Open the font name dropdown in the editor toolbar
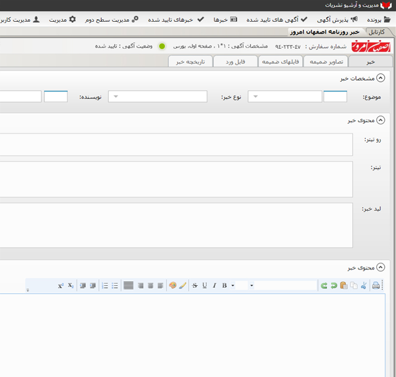Screen dimensions: 396x377 (x=252, y=285)
